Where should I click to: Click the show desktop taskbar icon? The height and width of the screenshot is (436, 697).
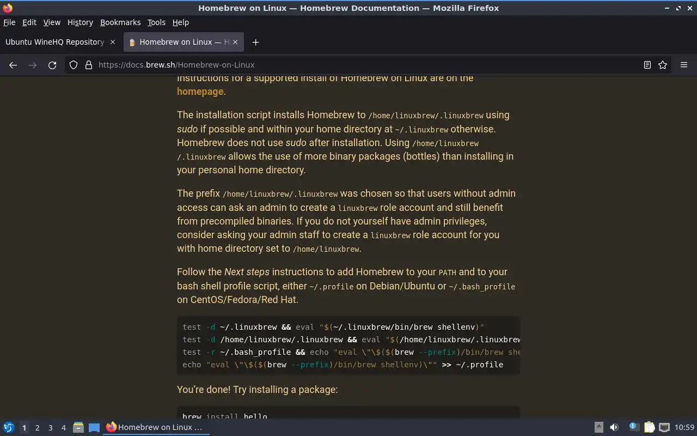pos(94,427)
